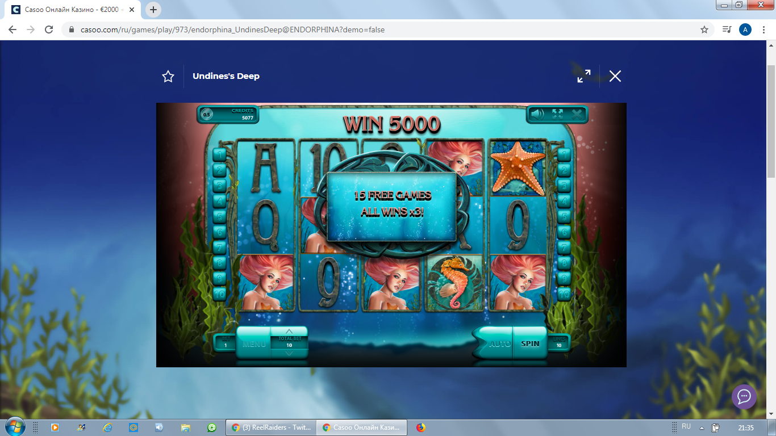The image size is (776, 436).
Task: Select payline 4 on the right side
Action: tap(564, 201)
